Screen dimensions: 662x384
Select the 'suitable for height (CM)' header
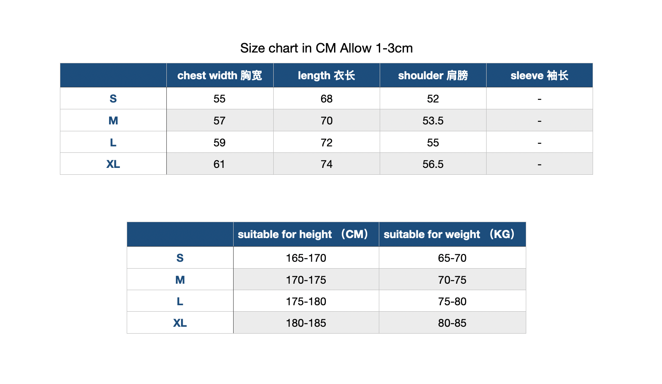point(306,234)
